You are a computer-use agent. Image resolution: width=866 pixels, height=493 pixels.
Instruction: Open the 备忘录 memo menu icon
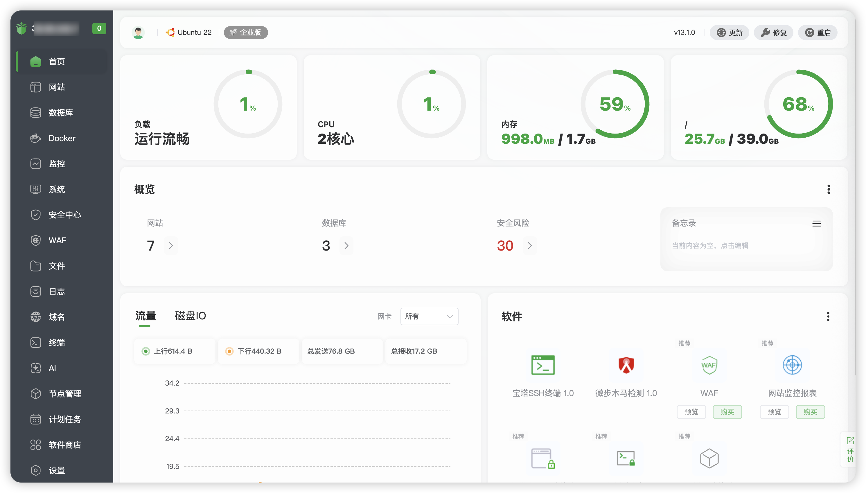point(816,224)
